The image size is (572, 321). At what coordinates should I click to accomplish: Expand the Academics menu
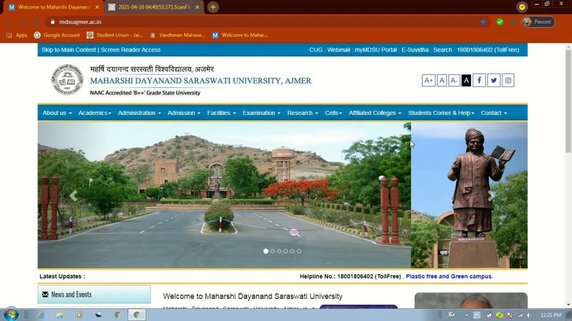tap(95, 113)
